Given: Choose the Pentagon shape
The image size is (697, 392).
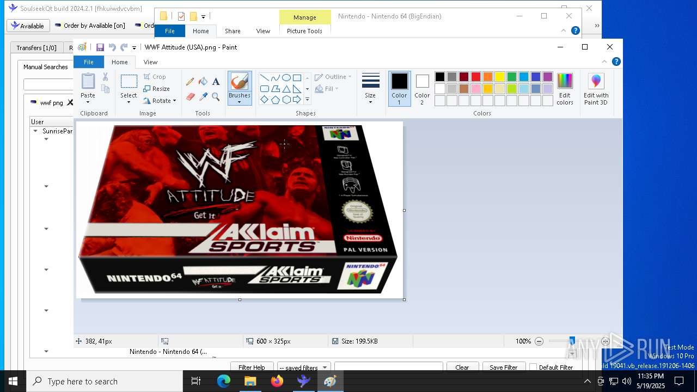Looking at the screenshot, I should pyautogui.click(x=275, y=100).
